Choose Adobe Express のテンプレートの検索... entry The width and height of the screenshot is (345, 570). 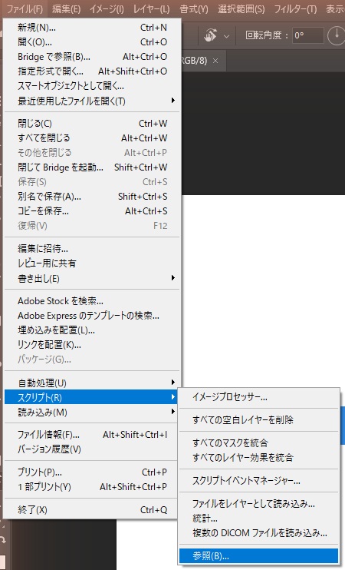point(92,316)
